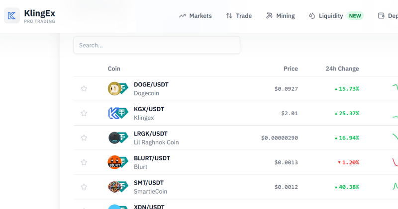This screenshot has width=398, height=209.
Task: Click the Blurt coin icon
Action: 114,162
